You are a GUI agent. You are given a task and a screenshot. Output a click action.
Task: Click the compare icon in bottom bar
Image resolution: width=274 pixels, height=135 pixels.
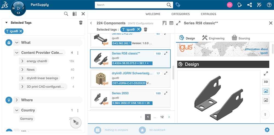(98, 130)
